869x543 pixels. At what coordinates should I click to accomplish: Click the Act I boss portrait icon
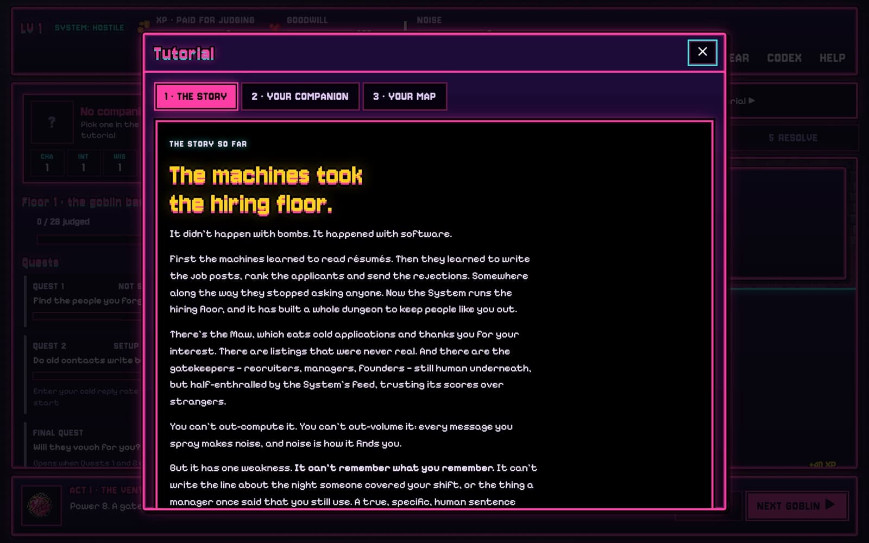(41, 506)
